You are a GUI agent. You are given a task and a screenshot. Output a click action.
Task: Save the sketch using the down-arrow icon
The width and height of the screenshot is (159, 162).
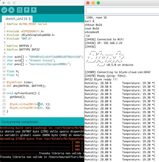click(34, 10)
